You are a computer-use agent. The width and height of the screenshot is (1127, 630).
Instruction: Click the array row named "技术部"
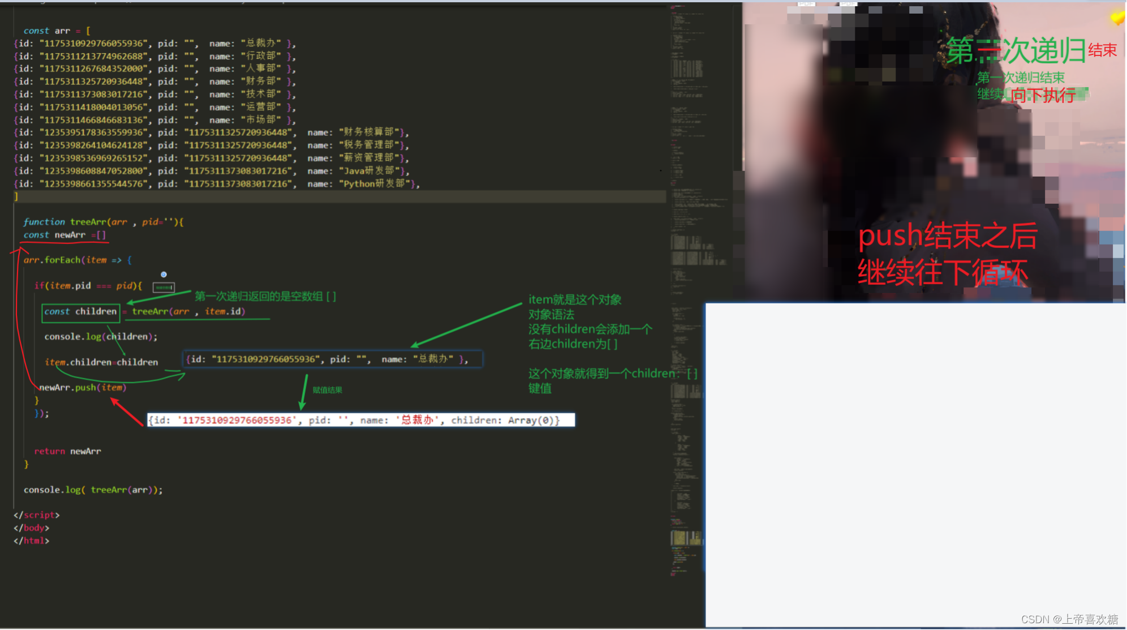(x=154, y=94)
